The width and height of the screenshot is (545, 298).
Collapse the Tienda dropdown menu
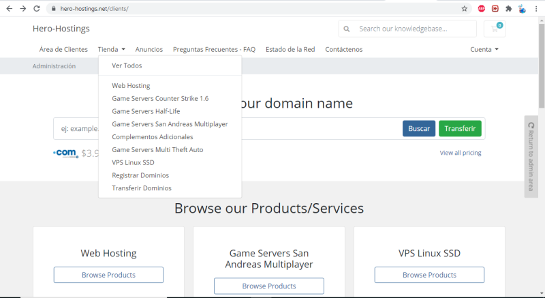tap(111, 49)
